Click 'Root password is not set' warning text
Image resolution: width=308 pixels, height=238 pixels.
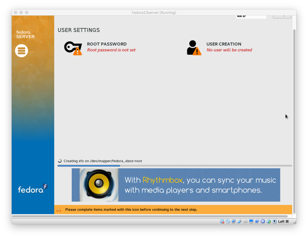pyautogui.click(x=111, y=50)
